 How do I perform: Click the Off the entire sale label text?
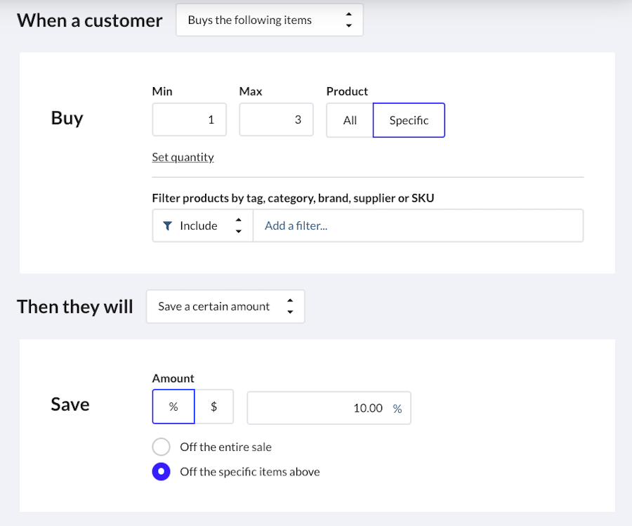225,447
